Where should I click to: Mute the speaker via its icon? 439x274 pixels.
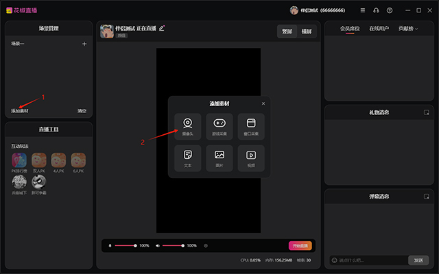pos(157,245)
